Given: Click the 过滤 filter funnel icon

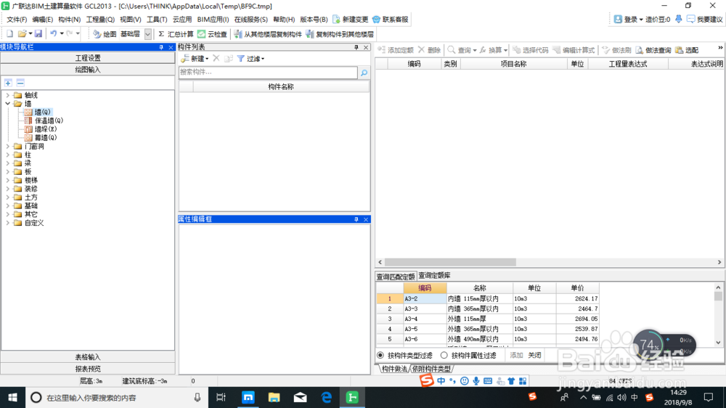Looking at the screenshot, I should click(241, 59).
